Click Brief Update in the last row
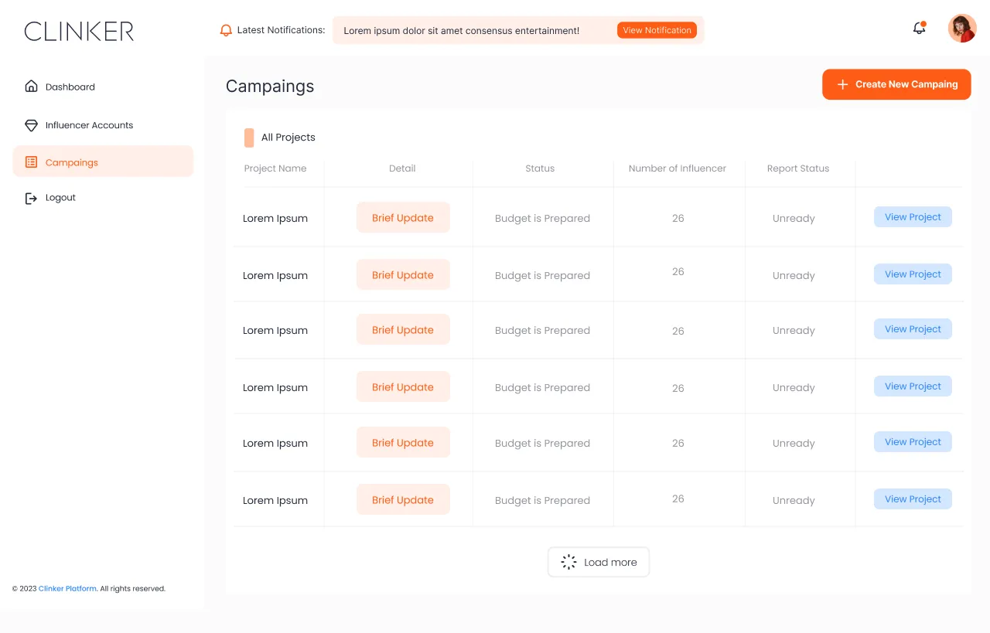This screenshot has height=633, width=990. 403,500
